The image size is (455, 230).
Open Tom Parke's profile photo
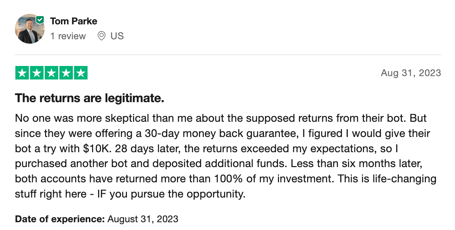pyautogui.click(x=29, y=29)
